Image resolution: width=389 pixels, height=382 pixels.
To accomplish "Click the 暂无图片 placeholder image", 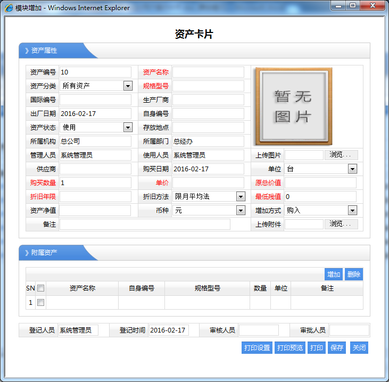I will [x=293, y=106].
